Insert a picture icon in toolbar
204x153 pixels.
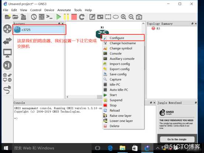click(100, 17)
